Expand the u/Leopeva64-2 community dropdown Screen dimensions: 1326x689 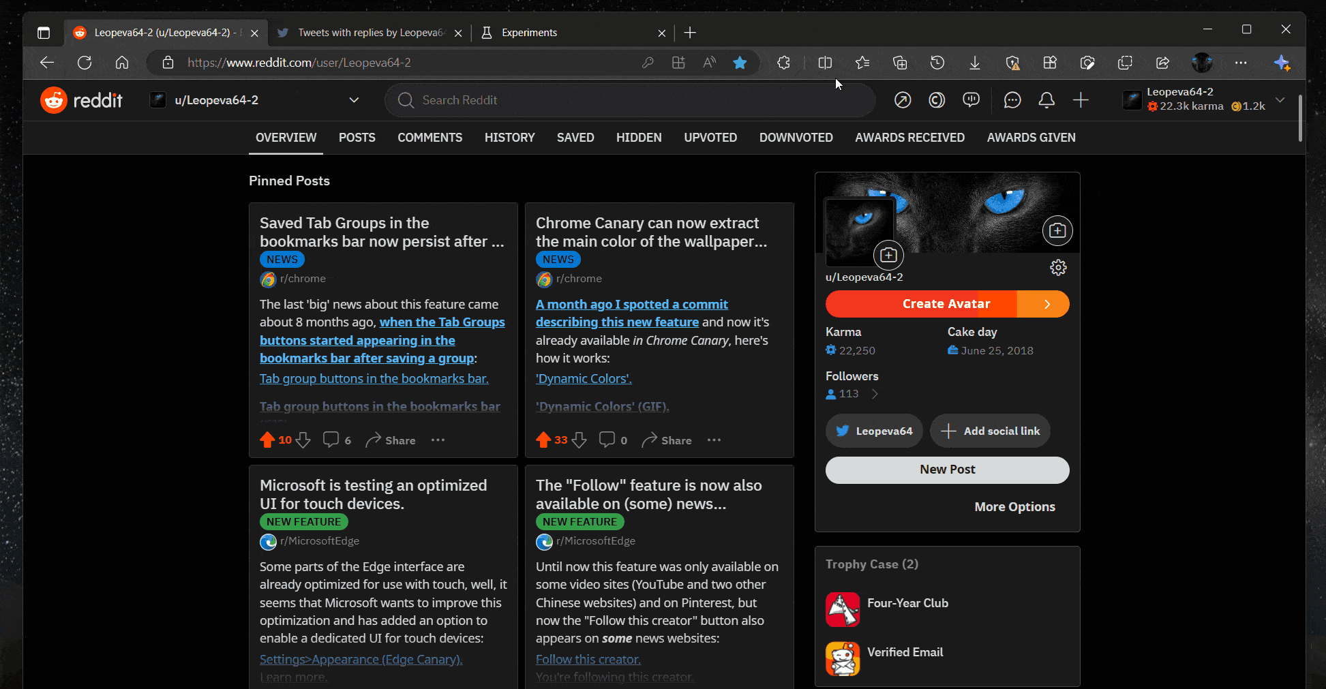[354, 100]
